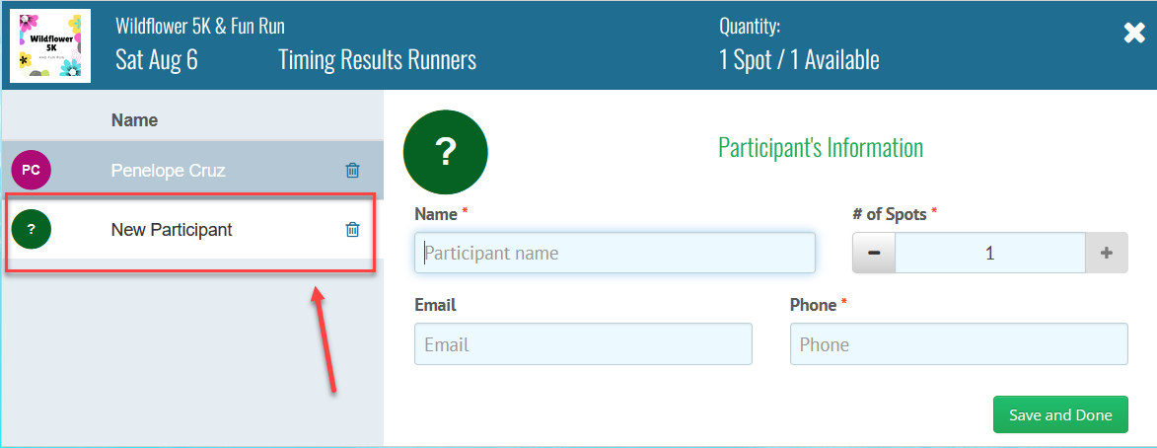Click into the Phone input field
Image resolution: width=1157 pixels, height=448 pixels.
(x=958, y=344)
